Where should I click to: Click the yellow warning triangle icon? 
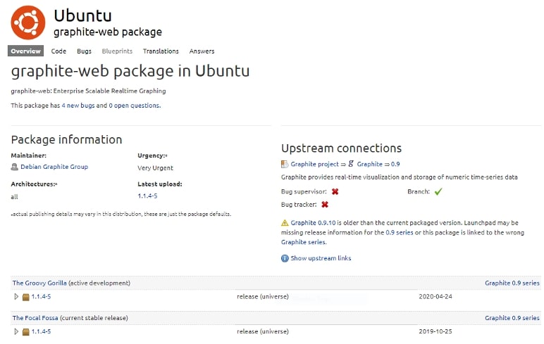coord(285,223)
